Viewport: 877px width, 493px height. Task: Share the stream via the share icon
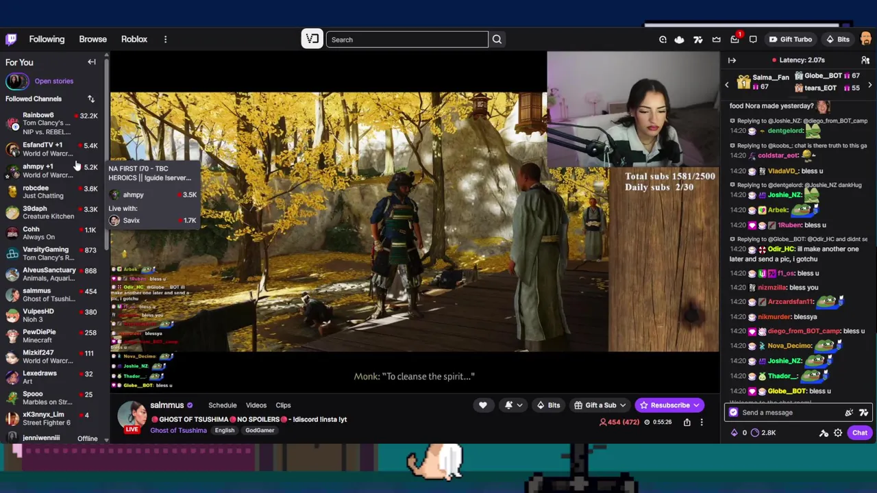687,422
